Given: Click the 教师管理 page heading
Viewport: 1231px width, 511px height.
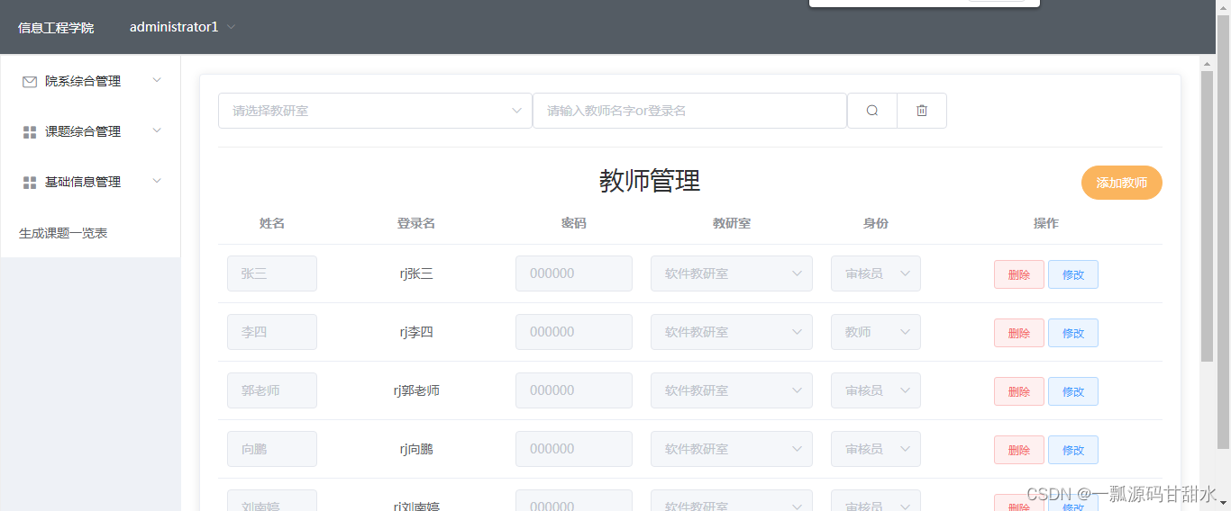Looking at the screenshot, I should (x=650, y=181).
